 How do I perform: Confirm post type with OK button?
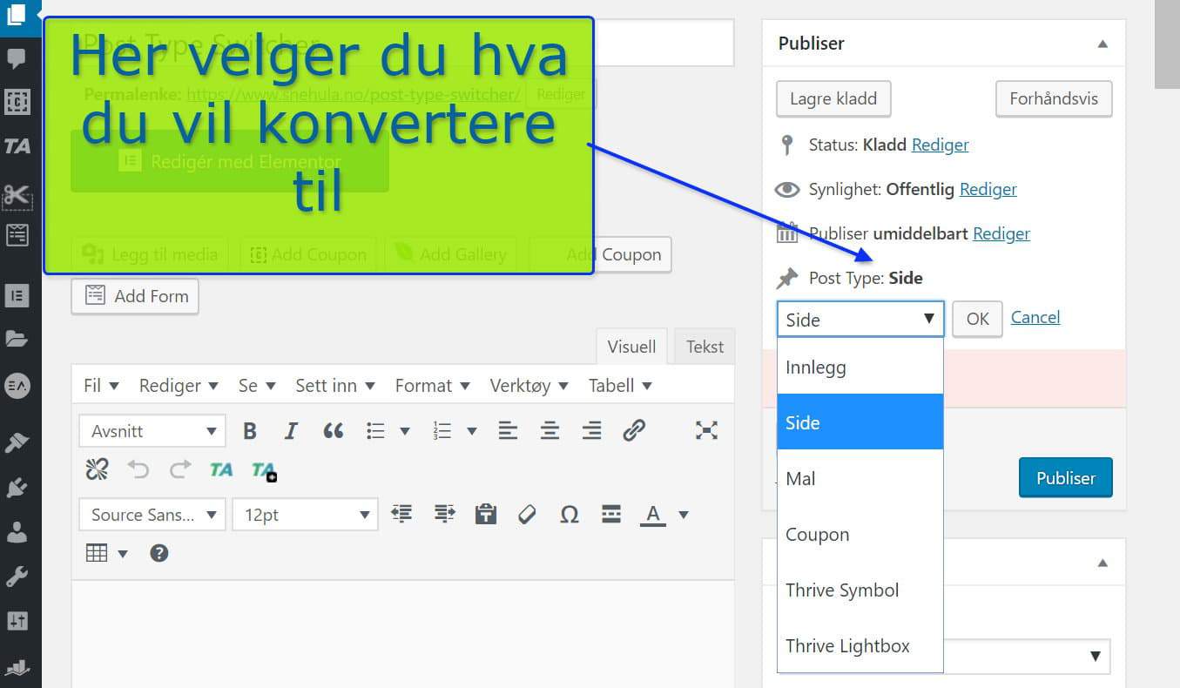978,319
